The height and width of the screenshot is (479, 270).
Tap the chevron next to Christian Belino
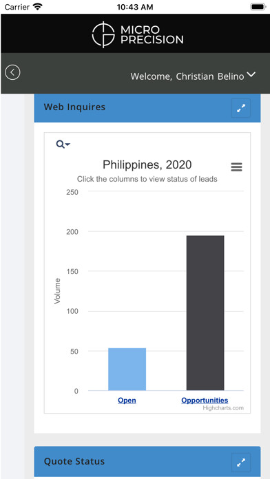tap(251, 75)
